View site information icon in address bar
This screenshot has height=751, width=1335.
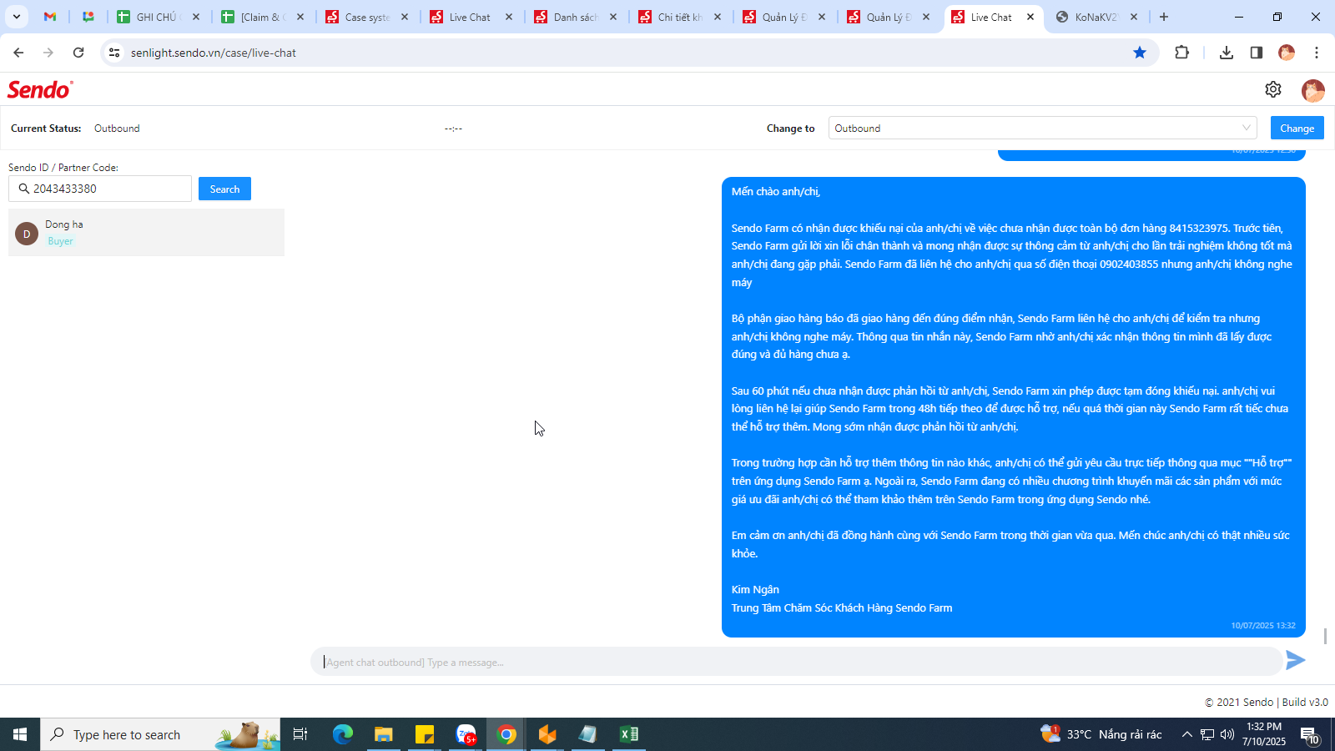114,53
